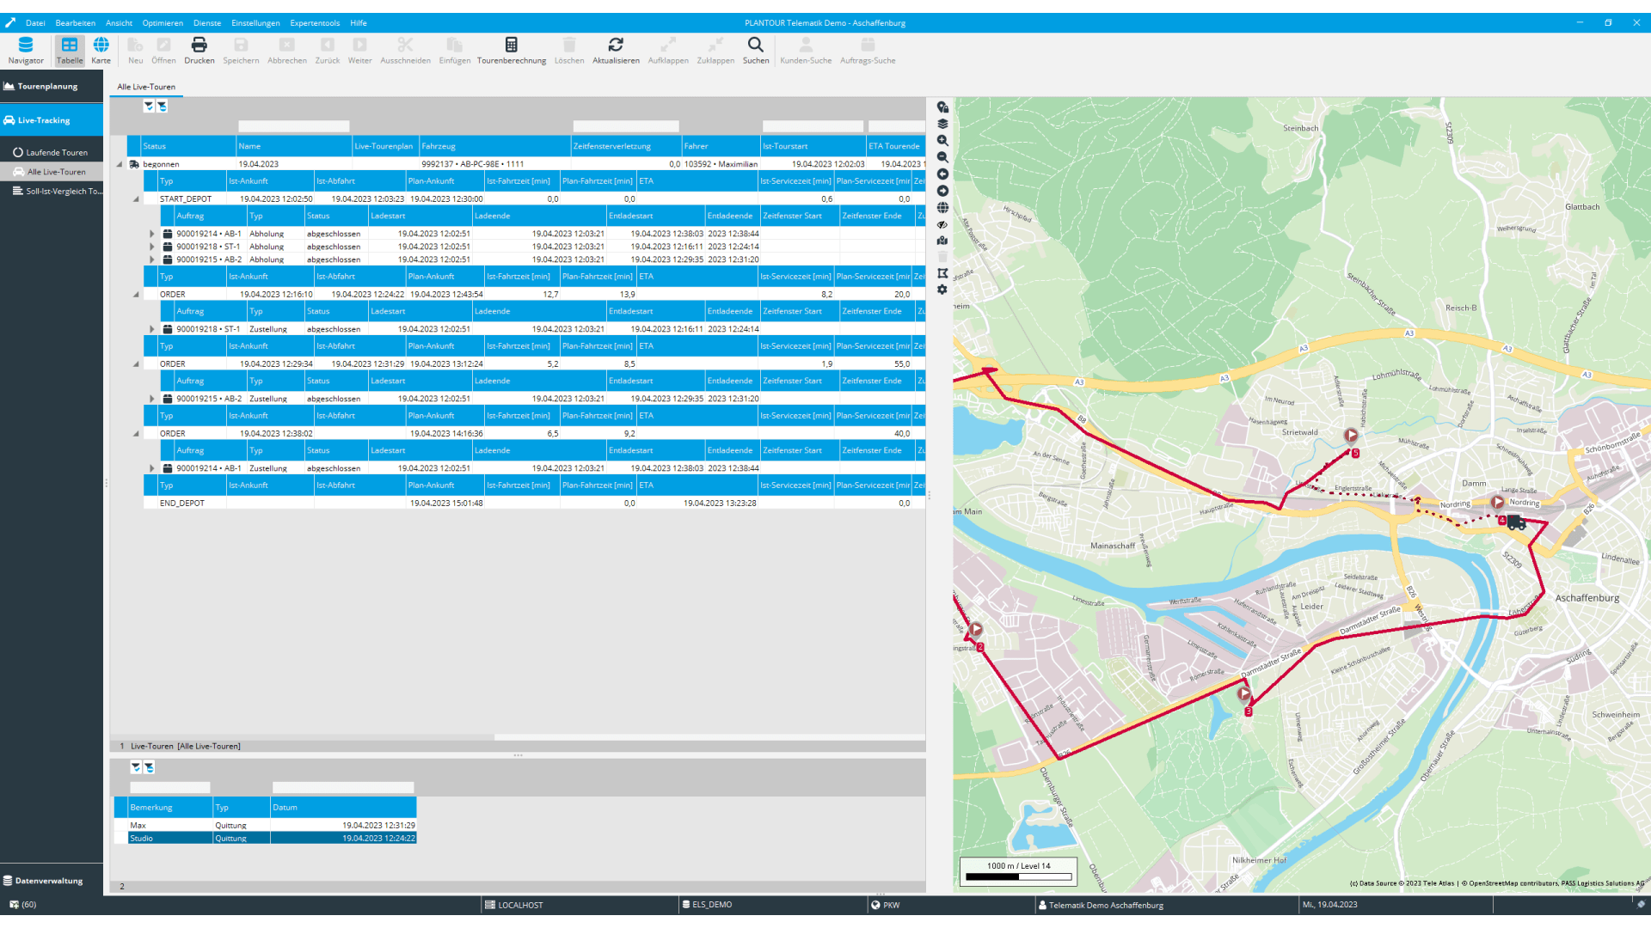Open map settings gear icon

[942, 290]
